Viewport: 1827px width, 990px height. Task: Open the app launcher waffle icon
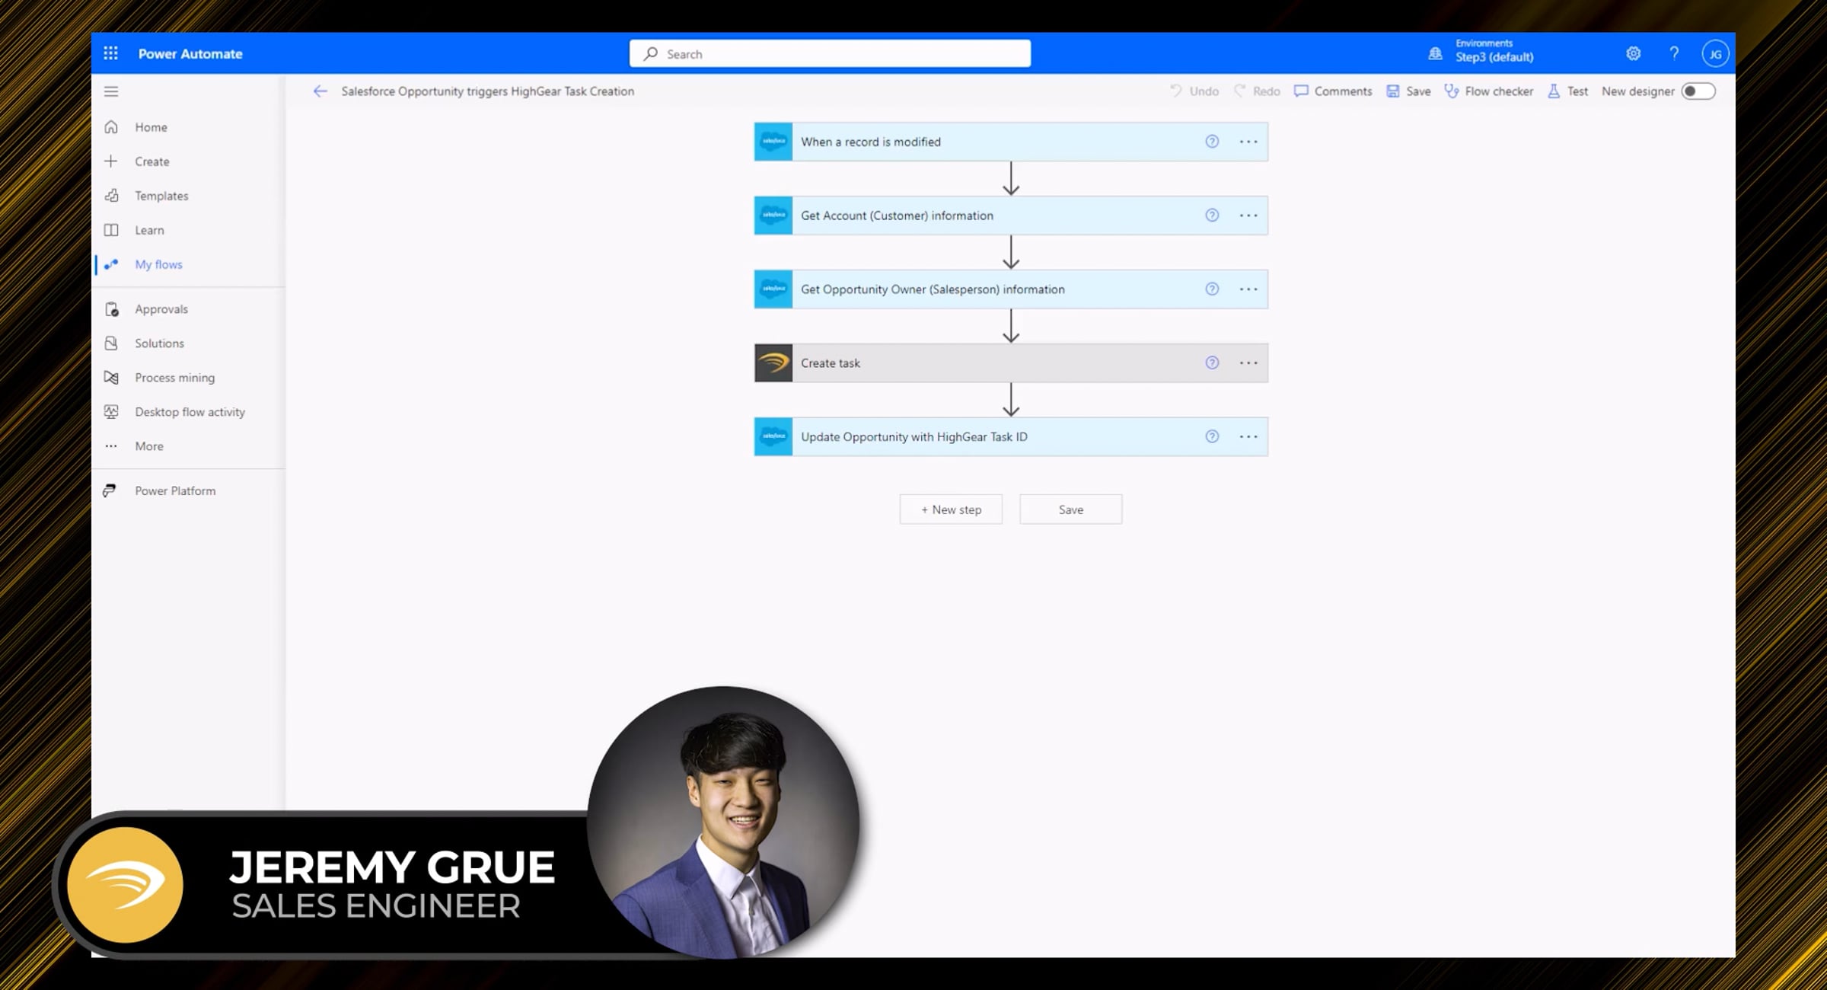110,53
